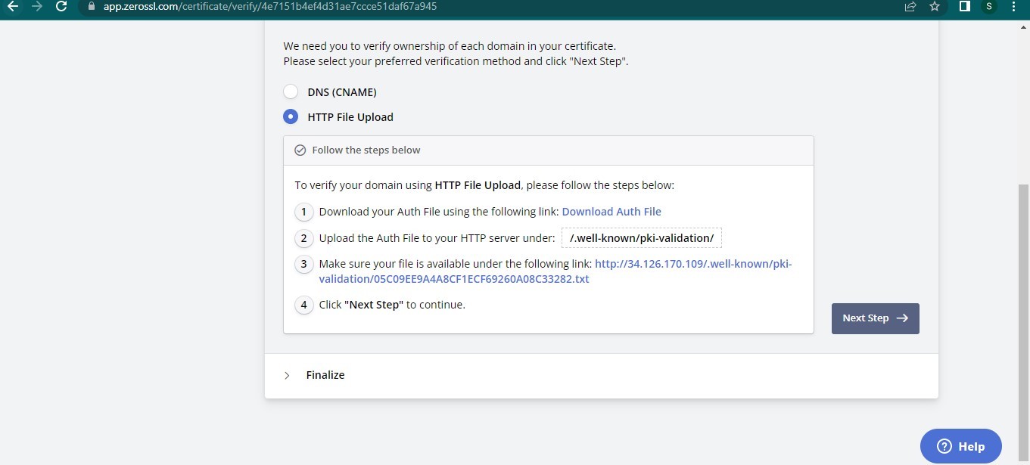1030x465 pixels.
Task: Open the Chrome three-dot menu
Action: pos(1013,6)
